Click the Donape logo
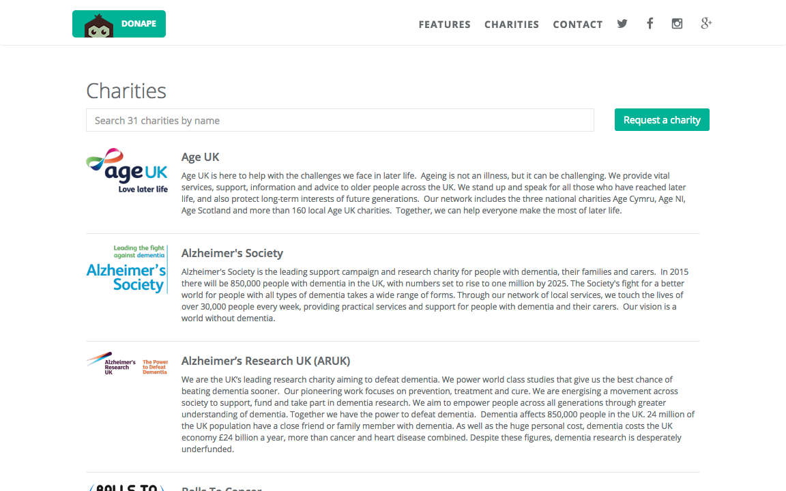Screen dimensions: 786x491 click(119, 24)
